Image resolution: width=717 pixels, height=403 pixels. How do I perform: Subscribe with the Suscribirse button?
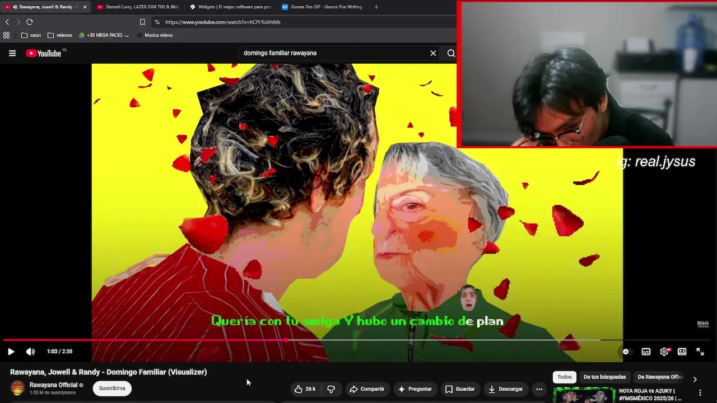tap(112, 388)
